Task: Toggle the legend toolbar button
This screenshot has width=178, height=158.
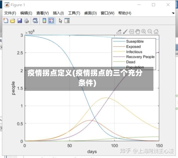Action: pyautogui.click(x=51, y=21)
